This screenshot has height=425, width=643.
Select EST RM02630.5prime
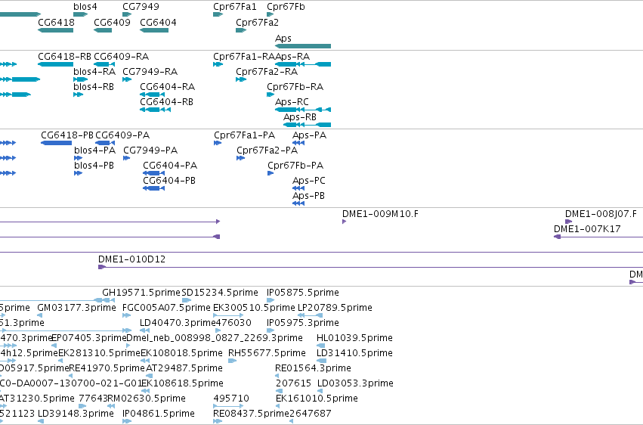click(147, 399)
